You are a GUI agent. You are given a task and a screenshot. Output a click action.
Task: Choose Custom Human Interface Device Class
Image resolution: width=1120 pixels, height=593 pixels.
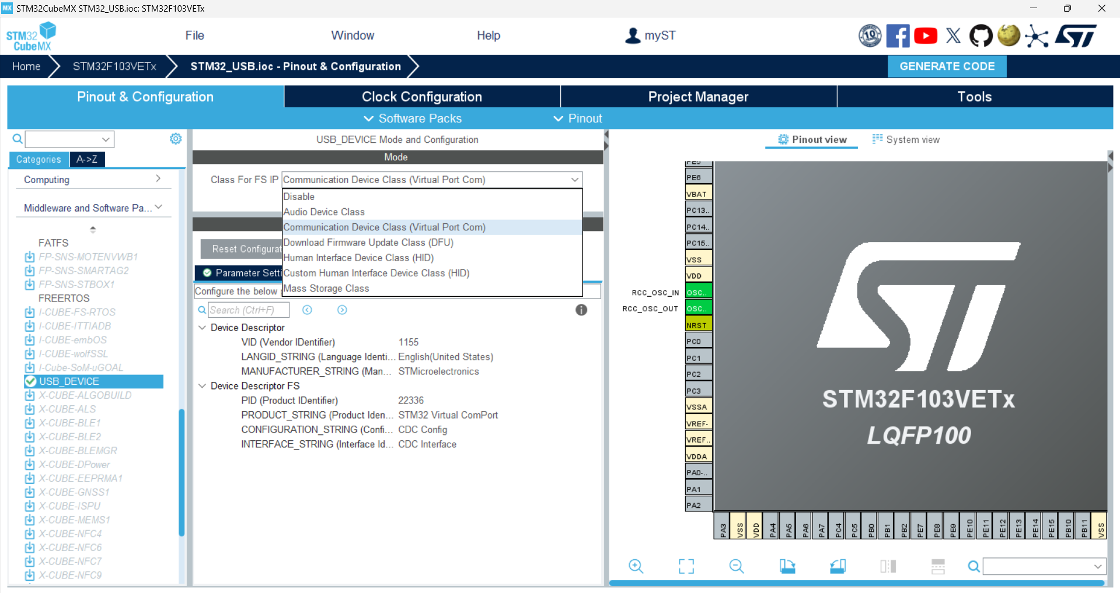432,273
